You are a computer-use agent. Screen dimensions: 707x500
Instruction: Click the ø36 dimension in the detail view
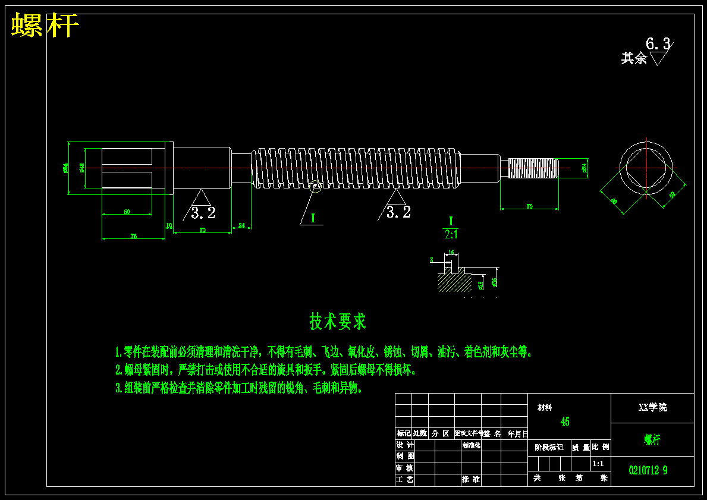click(495, 282)
